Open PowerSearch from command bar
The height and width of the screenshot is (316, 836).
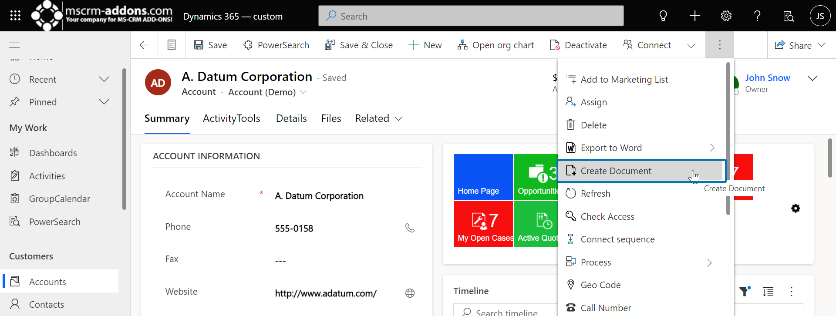pyautogui.click(x=276, y=45)
